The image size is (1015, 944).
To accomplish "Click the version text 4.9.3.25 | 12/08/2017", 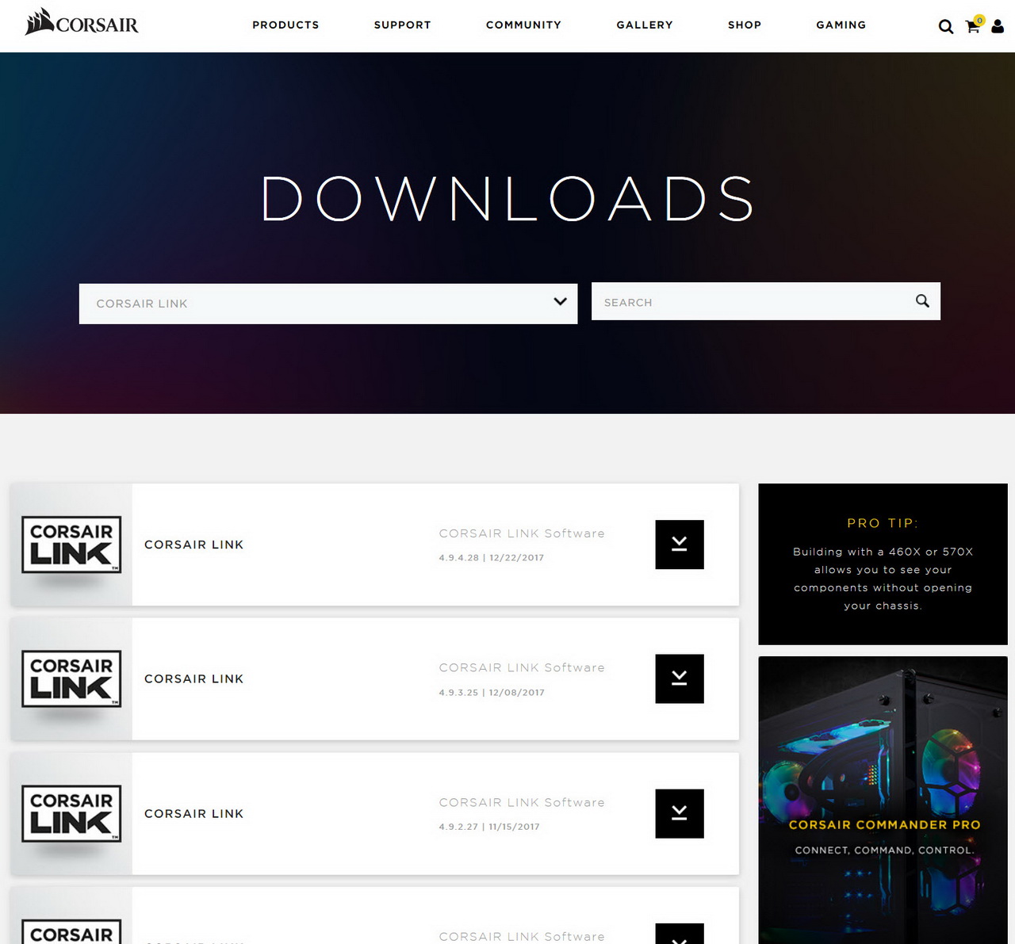I will pyautogui.click(x=492, y=692).
